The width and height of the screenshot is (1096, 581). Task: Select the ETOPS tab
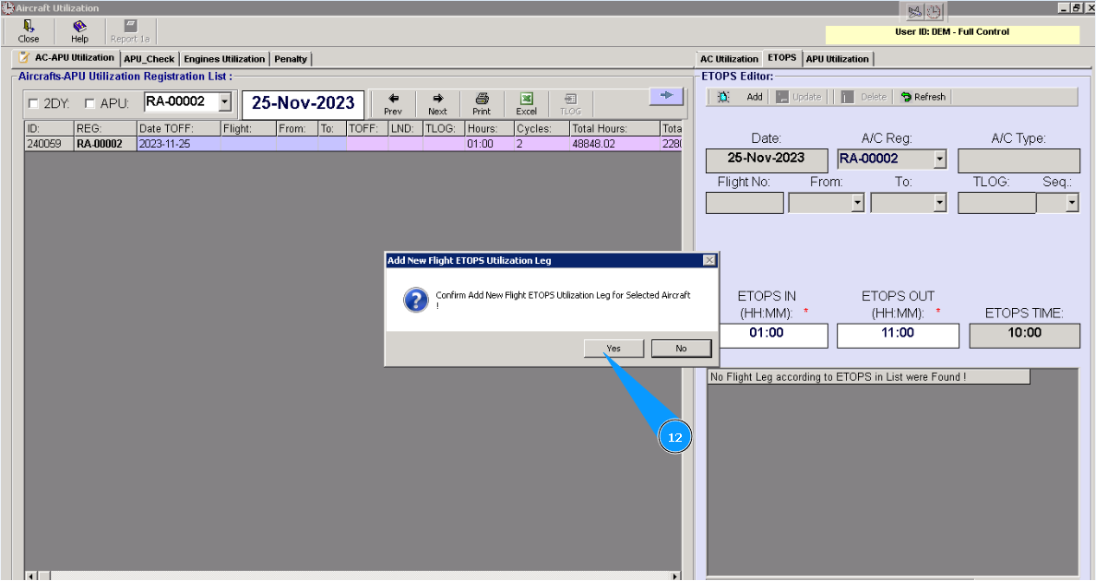781,58
